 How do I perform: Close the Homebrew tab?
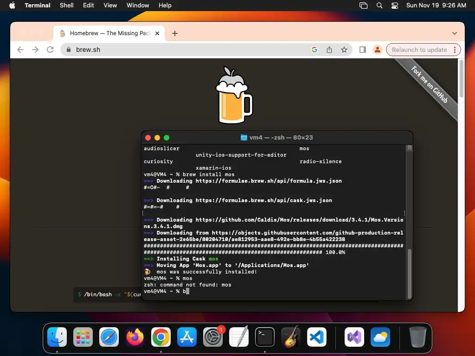tap(157, 33)
